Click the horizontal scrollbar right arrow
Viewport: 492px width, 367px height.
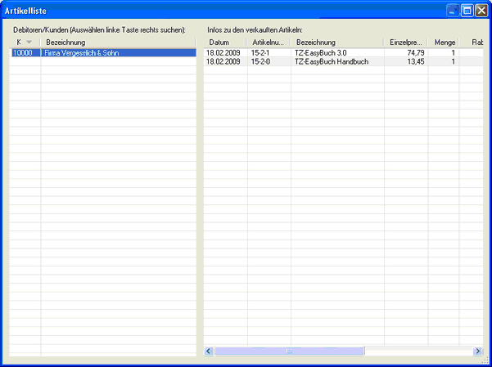[x=478, y=351]
